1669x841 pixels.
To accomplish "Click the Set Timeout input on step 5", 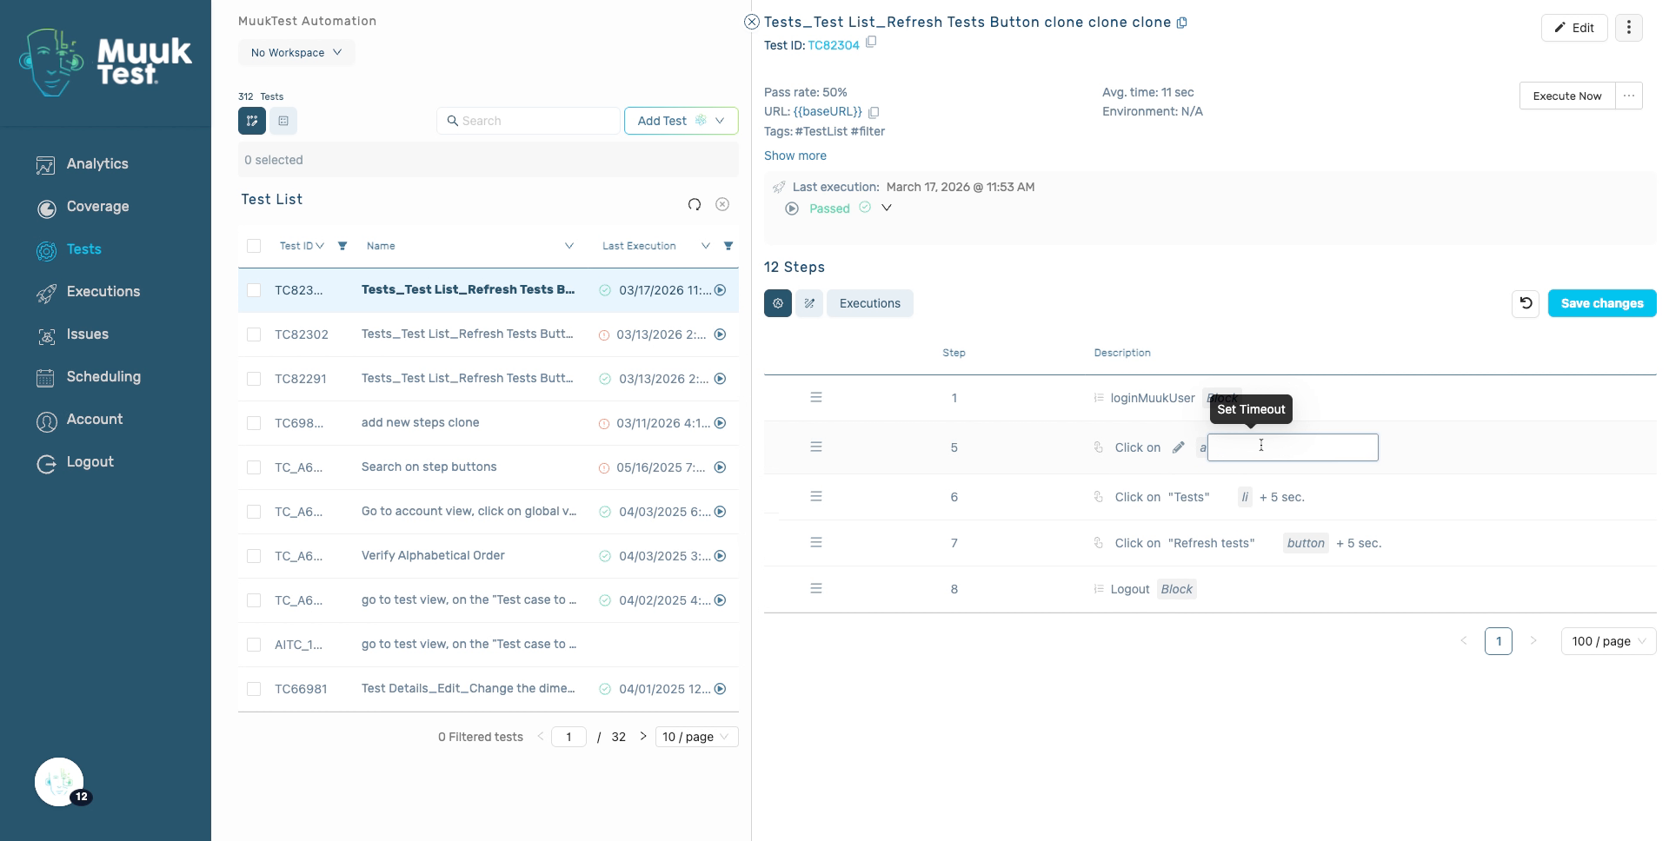I will 1293,447.
